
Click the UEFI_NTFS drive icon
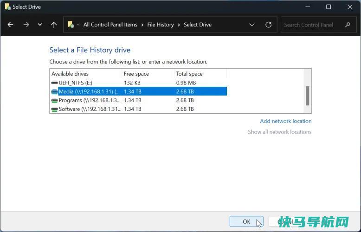click(x=54, y=83)
